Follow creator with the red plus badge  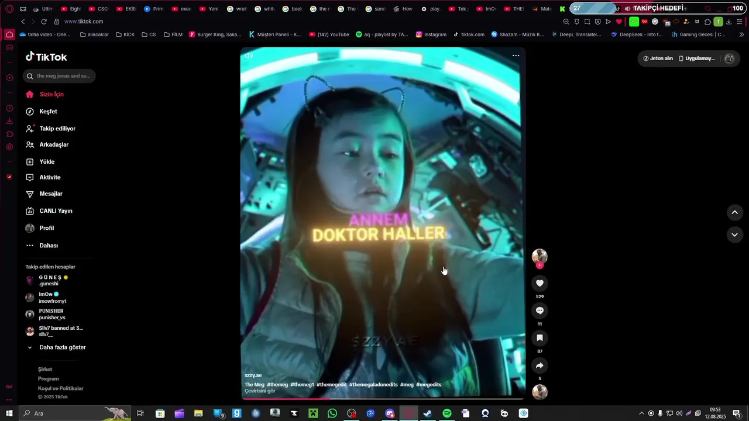[x=540, y=265]
